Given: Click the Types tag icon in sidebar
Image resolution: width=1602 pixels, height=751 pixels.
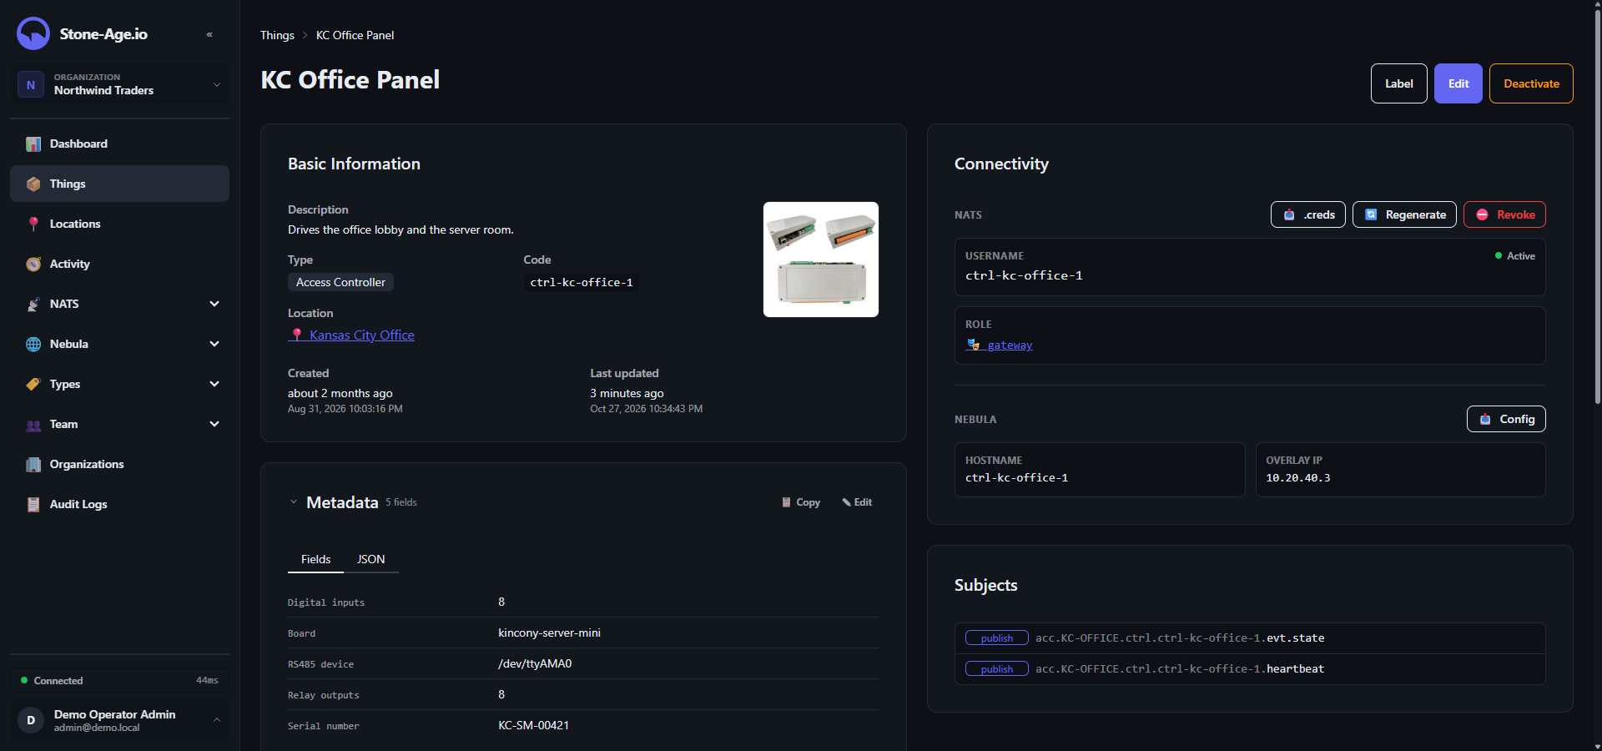Looking at the screenshot, I should [33, 385].
